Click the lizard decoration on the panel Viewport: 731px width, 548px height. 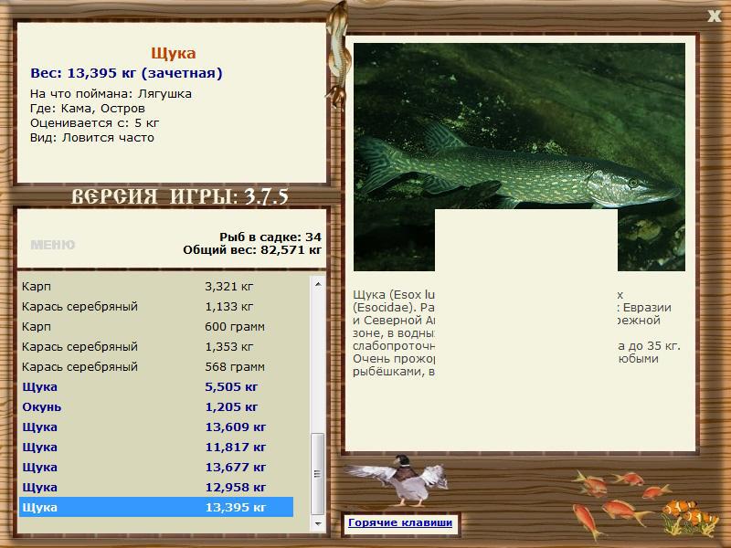337,54
